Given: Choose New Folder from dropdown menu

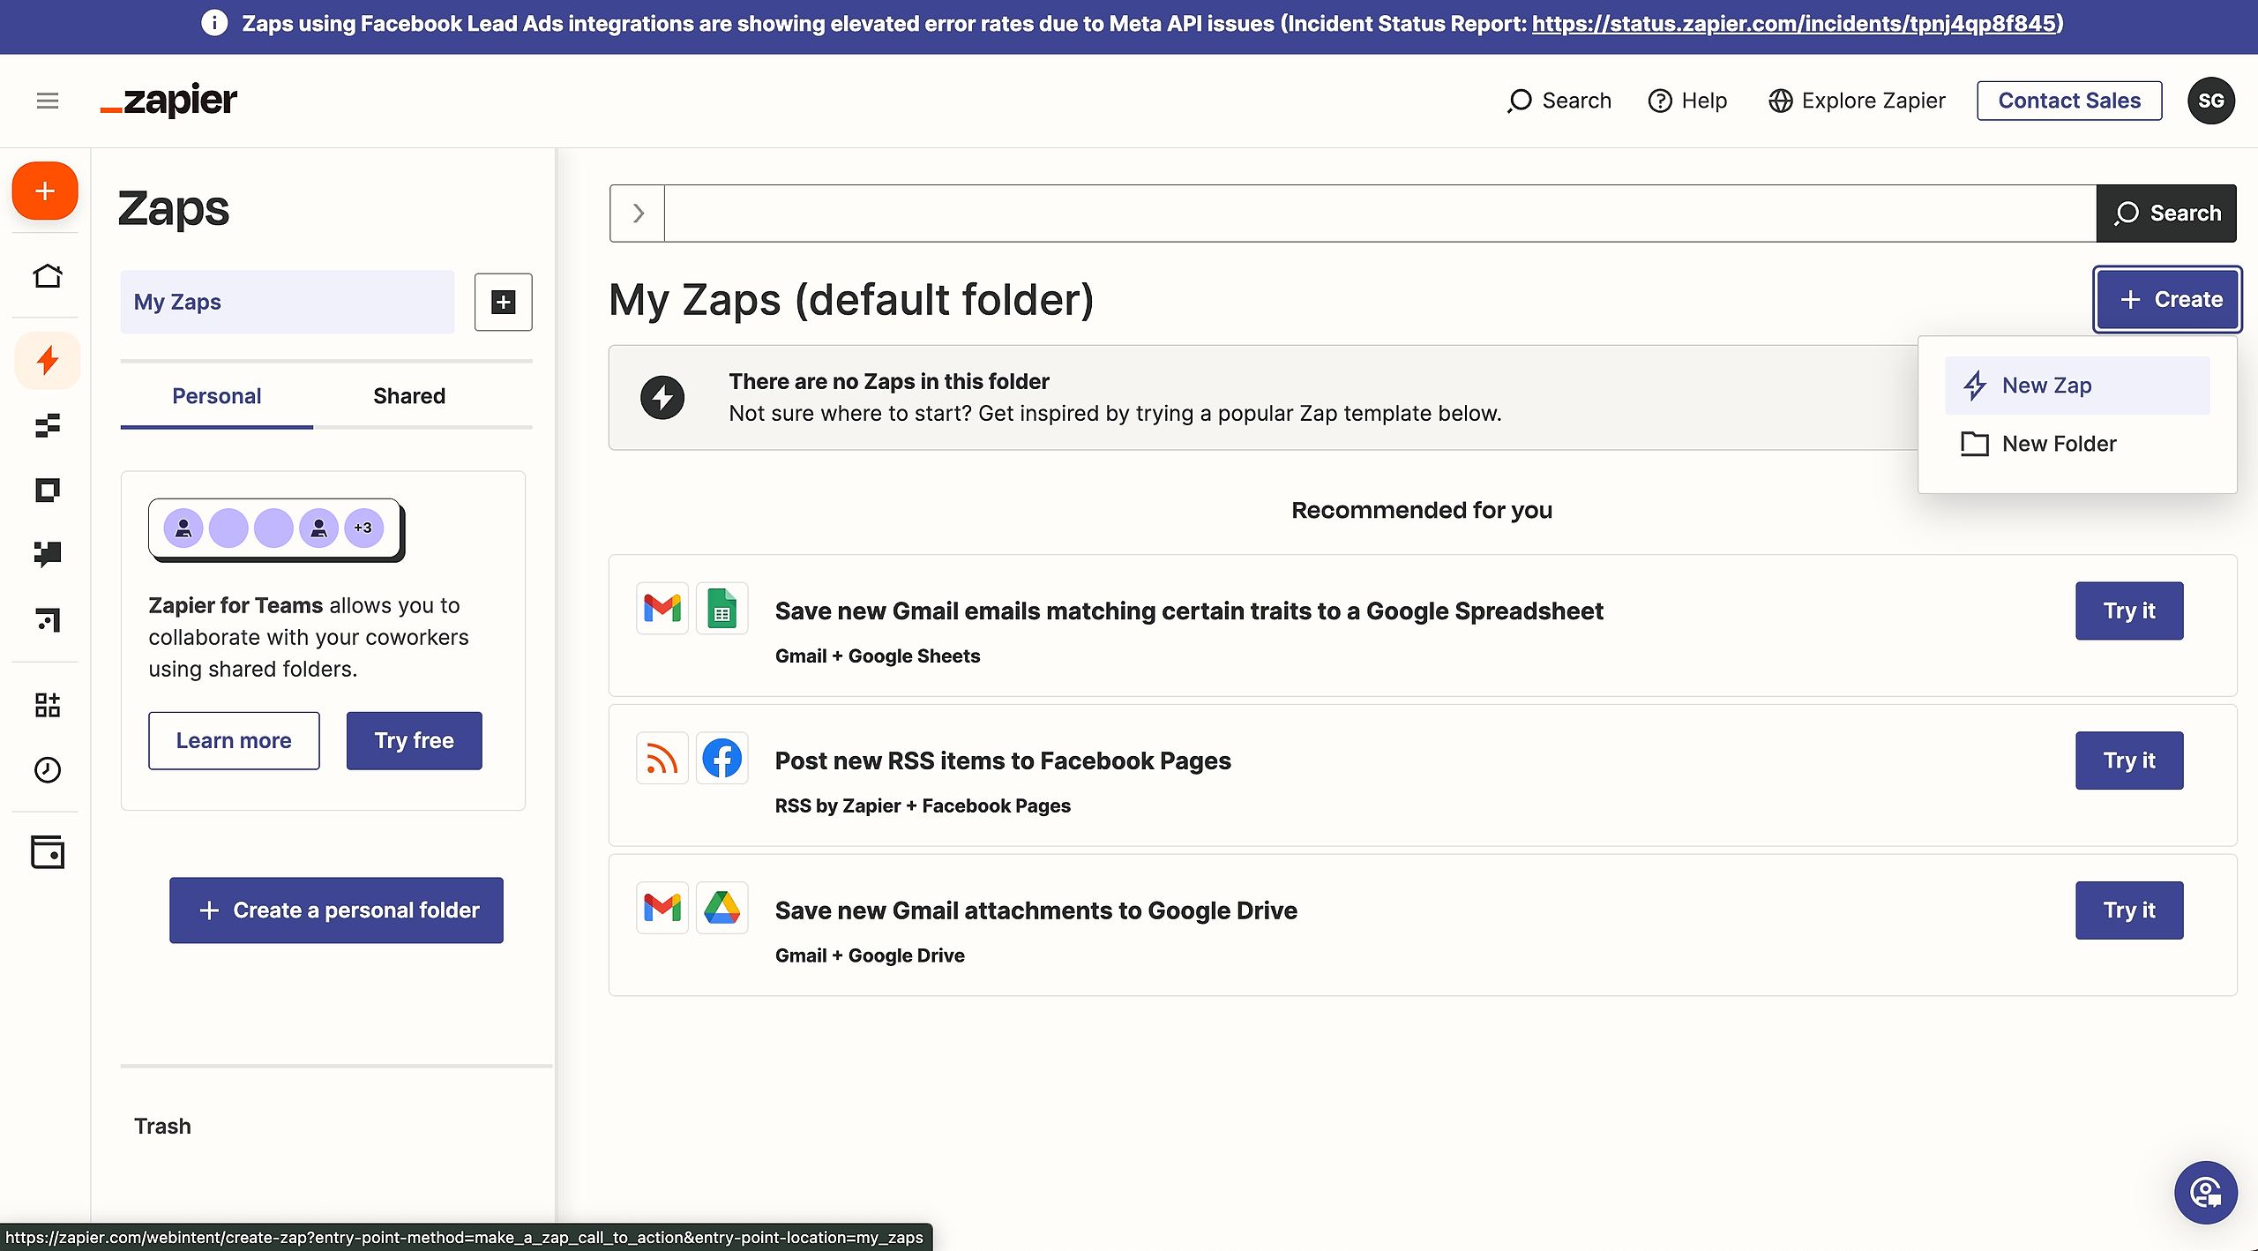Looking at the screenshot, I should 2059,444.
